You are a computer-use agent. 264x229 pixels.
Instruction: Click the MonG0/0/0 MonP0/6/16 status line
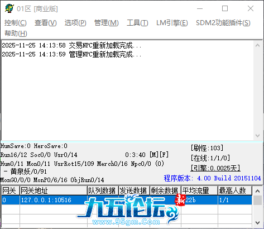click(x=52, y=180)
